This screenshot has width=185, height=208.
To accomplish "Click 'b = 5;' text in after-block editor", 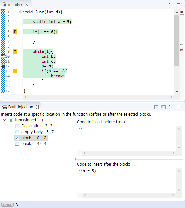I will [x=89, y=171].
